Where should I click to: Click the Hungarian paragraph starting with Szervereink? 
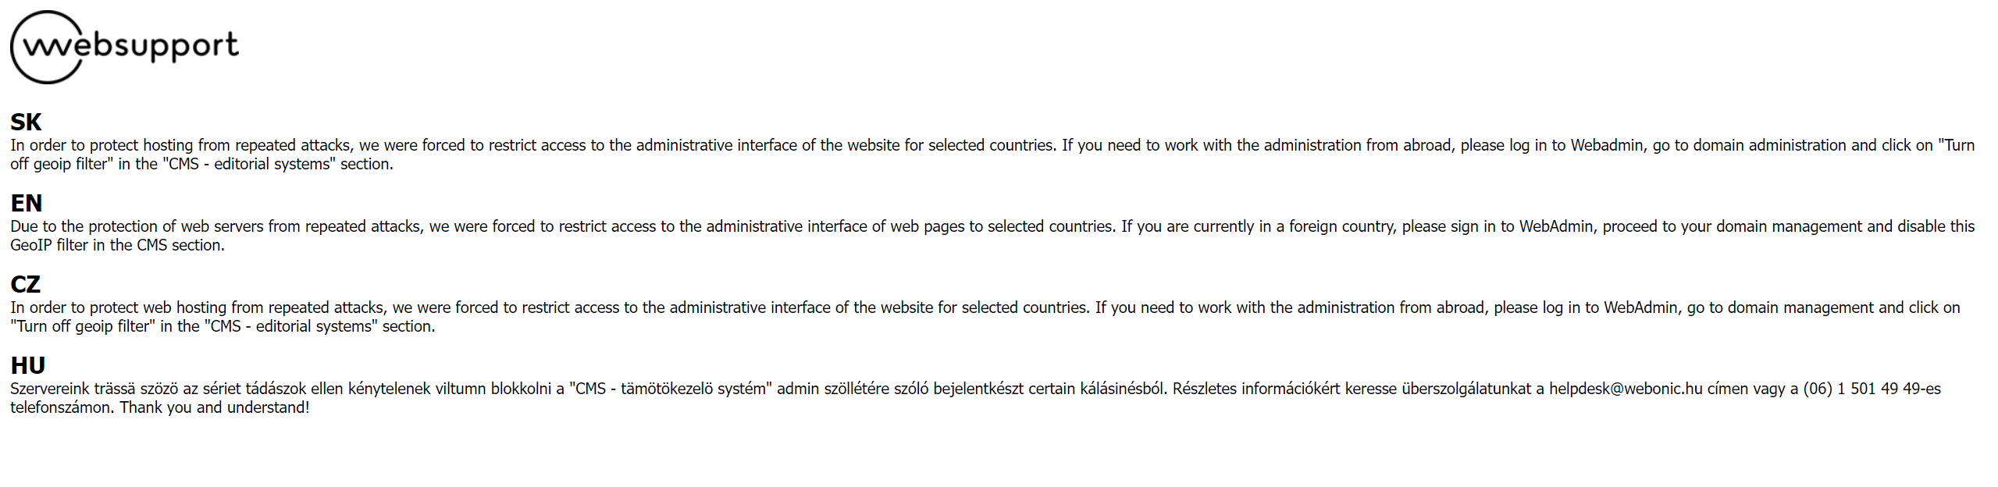coord(975,398)
